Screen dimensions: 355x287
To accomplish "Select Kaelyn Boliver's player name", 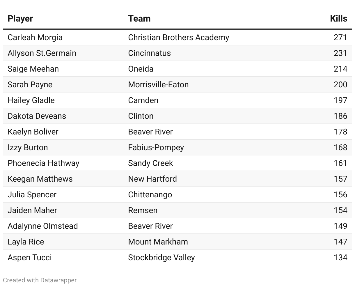I will [x=33, y=132].
